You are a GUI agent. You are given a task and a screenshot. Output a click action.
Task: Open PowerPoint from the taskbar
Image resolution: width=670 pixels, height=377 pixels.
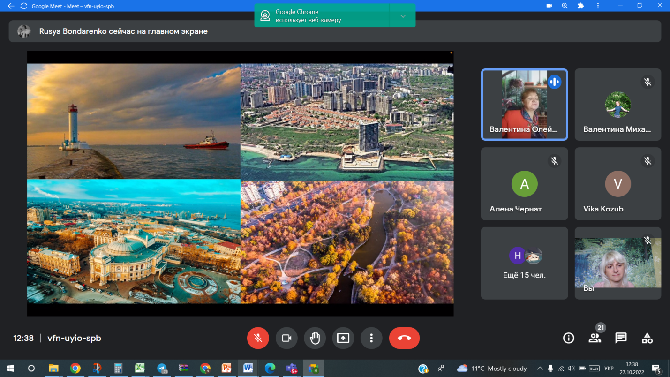(x=226, y=369)
